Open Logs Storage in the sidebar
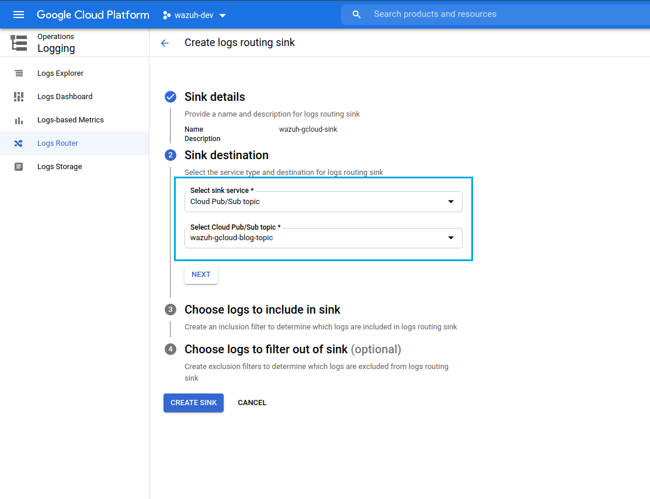Screen dimensions: 650x499 click(x=75, y=167)
